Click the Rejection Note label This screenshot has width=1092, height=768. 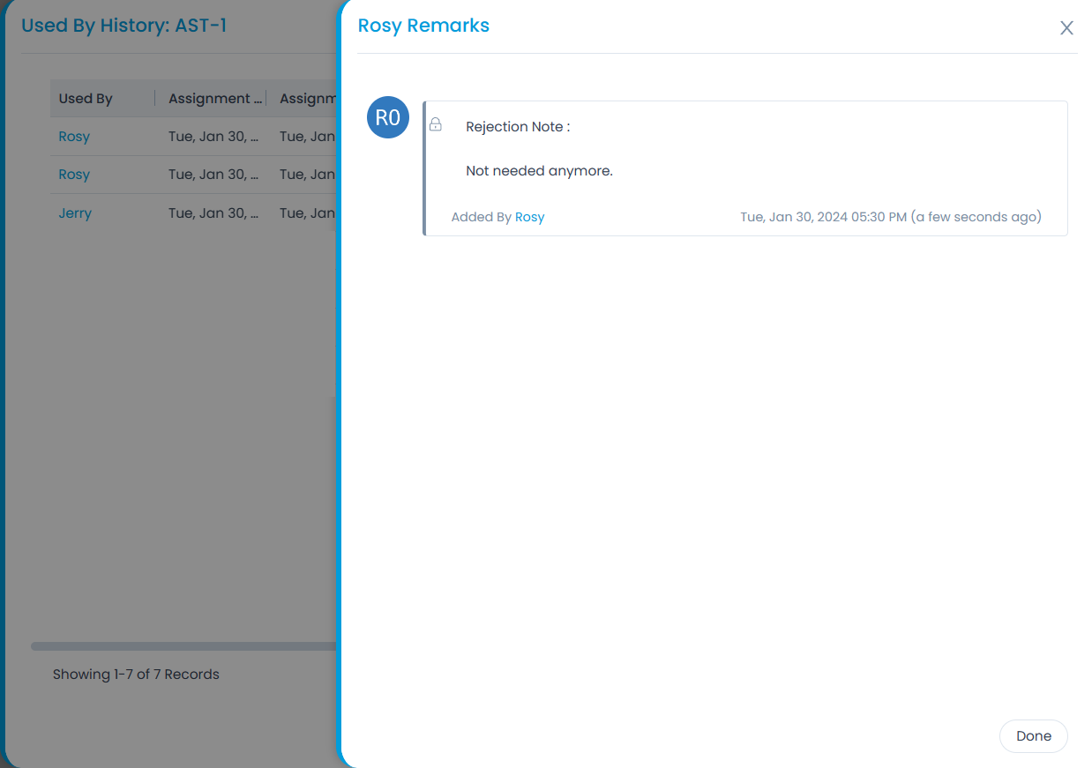pos(518,127)
